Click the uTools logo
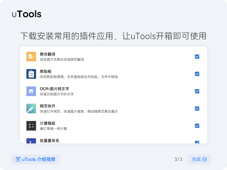Viewport: 227px width, 170px height. click(27, 14)
